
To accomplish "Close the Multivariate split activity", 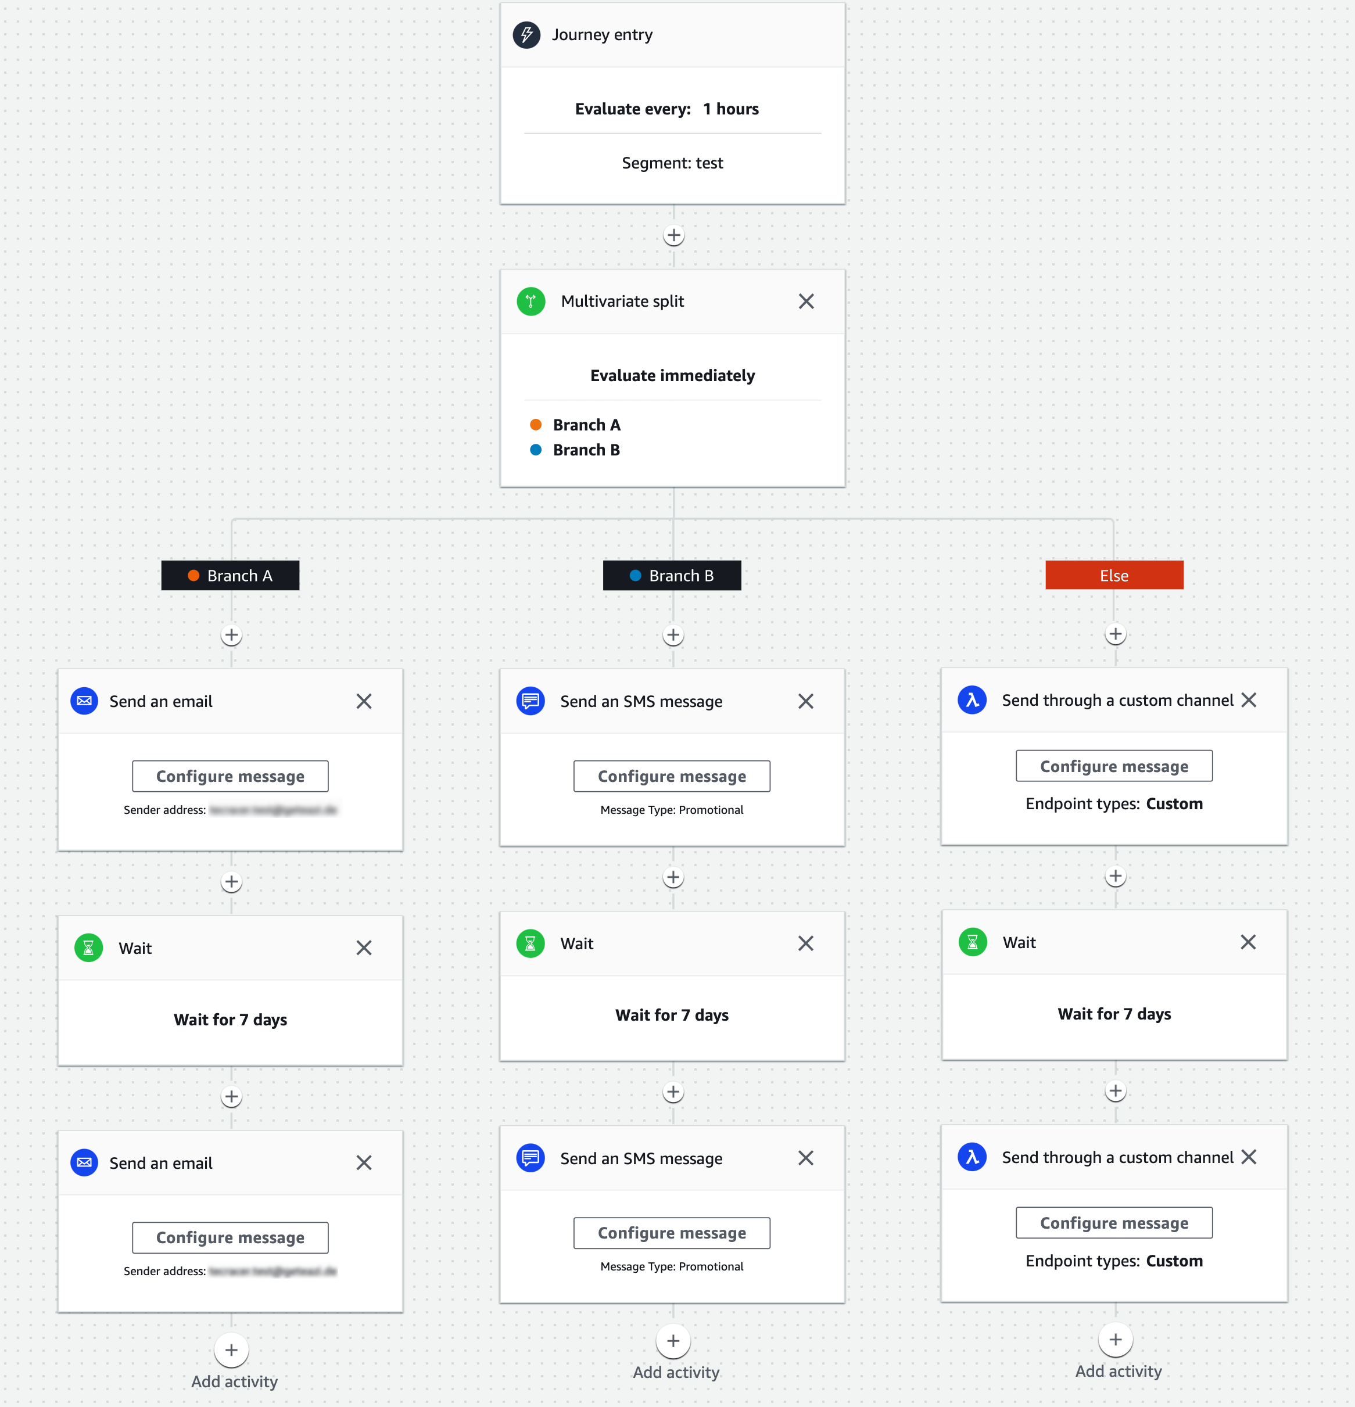I will [806, 301].
